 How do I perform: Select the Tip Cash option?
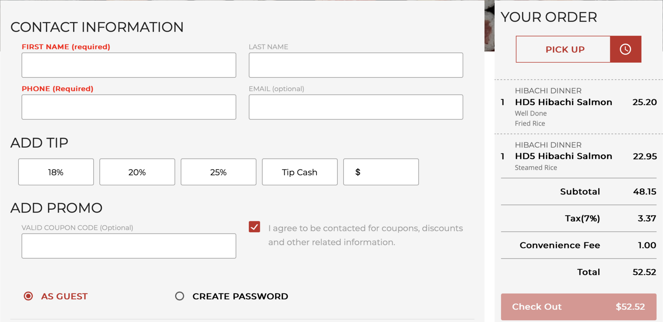coord(300,172)
